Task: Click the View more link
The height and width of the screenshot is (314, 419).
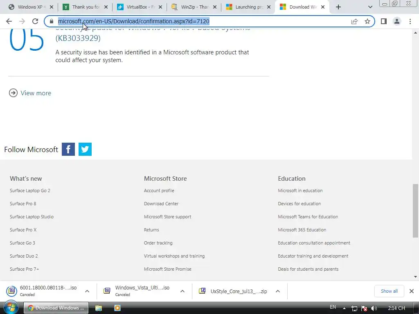Action: coord(36,93)
